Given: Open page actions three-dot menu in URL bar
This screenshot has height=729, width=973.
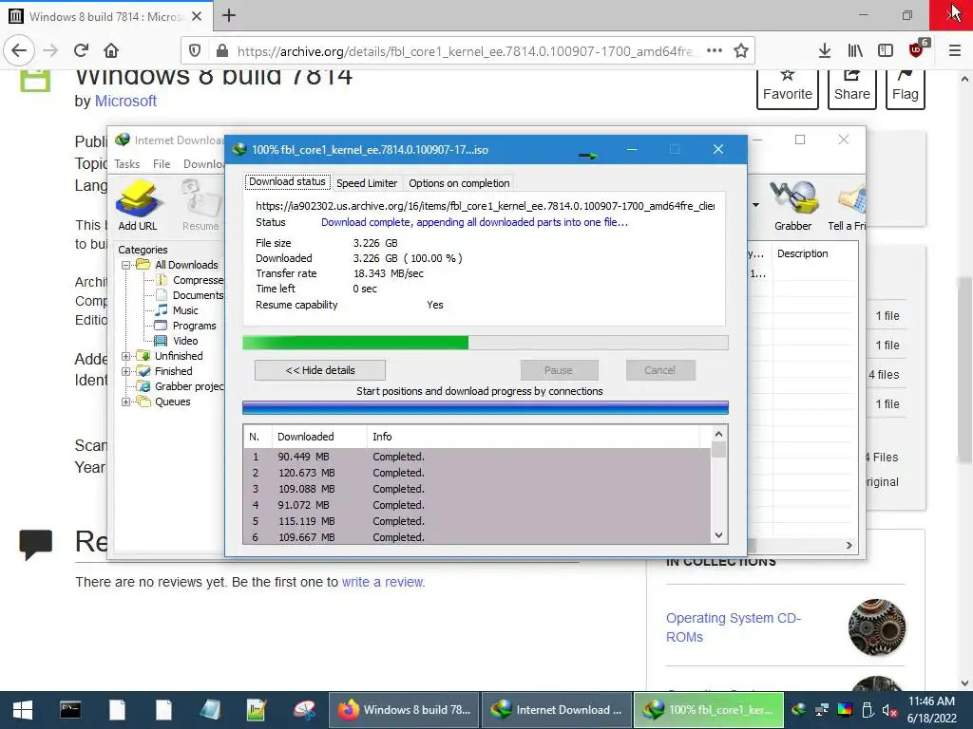Looking at the screenshot, I should point(715,51).
